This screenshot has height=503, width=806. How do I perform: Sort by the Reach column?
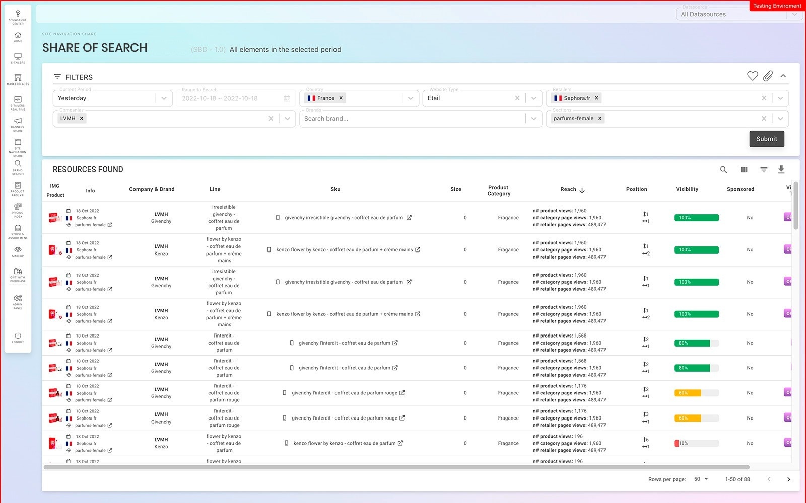click(572, 189)
